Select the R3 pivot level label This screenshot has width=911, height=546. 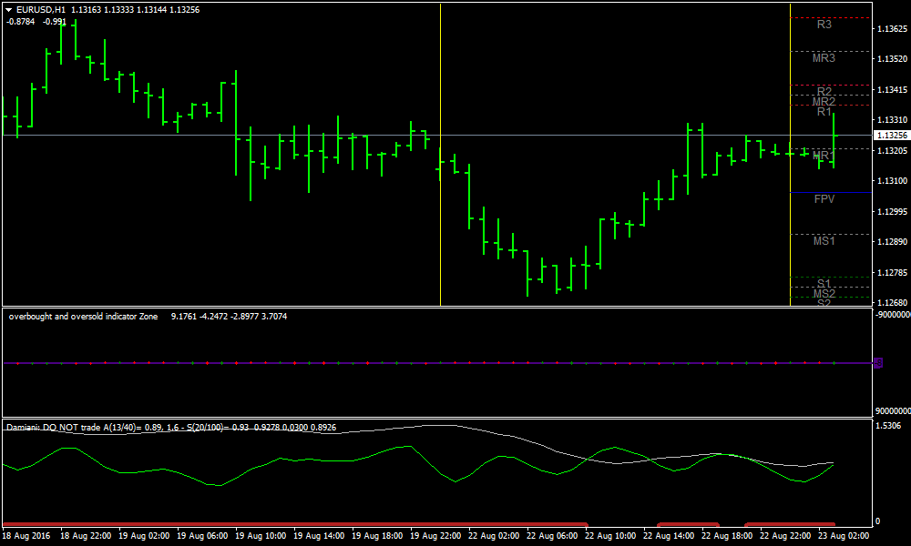pyautogui.click(x=824, y=25)
